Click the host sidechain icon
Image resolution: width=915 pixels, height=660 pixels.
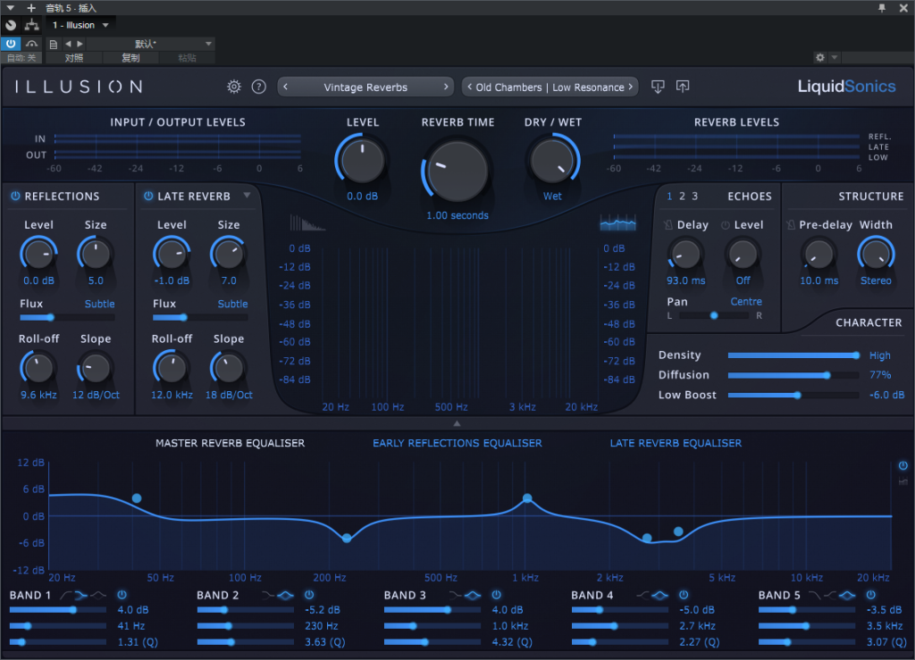point(31,44)
